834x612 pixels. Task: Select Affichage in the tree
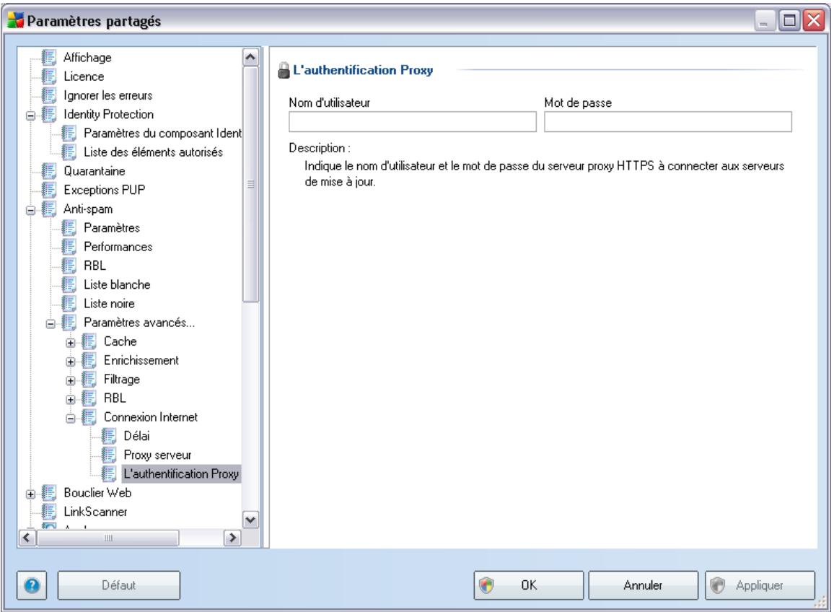coord(87,58)
